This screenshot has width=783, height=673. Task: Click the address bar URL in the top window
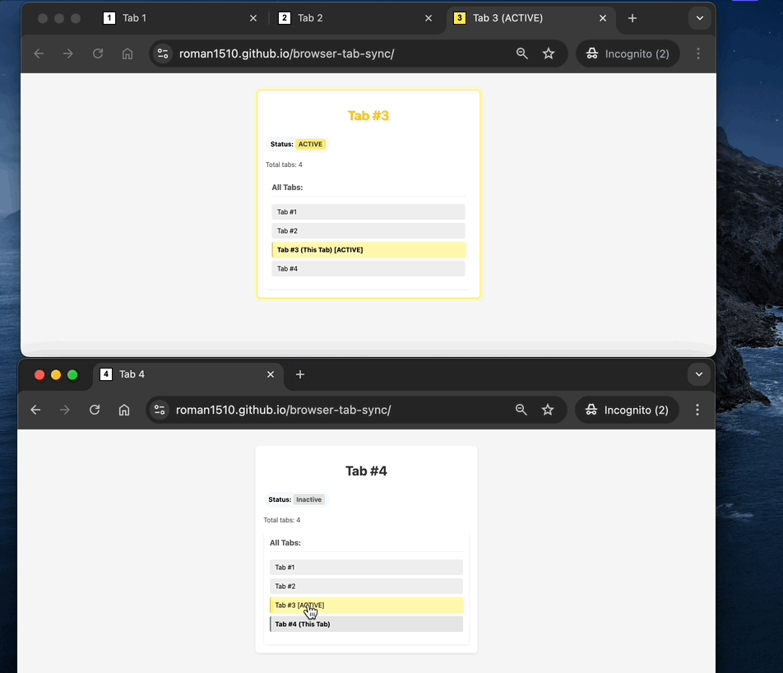coord(286,53)
